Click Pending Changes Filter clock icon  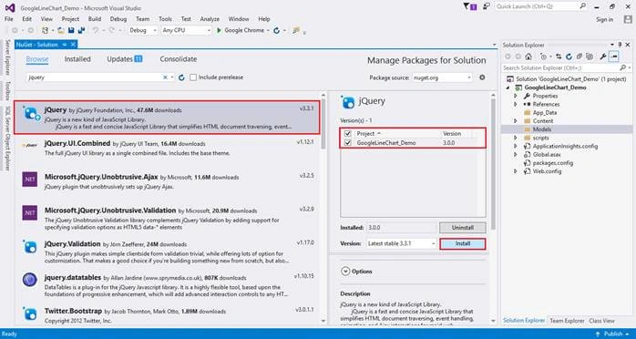(x=544, y=56)
